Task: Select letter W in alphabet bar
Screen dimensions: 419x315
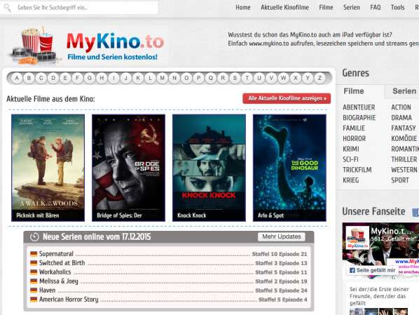Action: coord(283,78)
